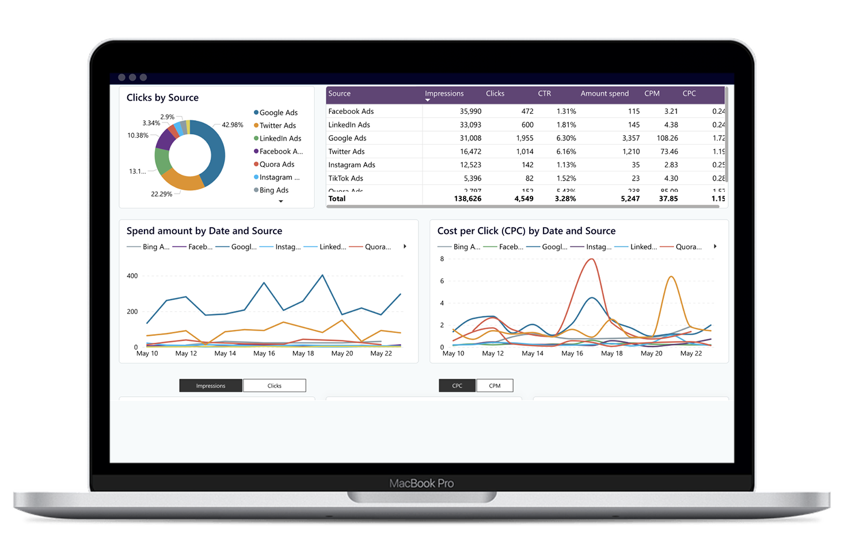Click the table's vertical scrollbar
Screen dimensions: 844x536
727,135
